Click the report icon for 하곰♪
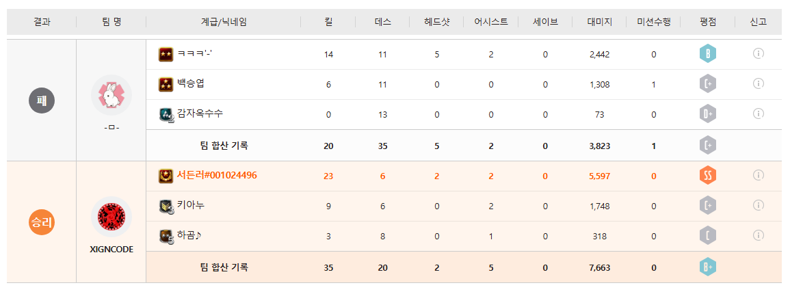Image resolution: width=790 pixels, height=294 pixels. point(758,235)
